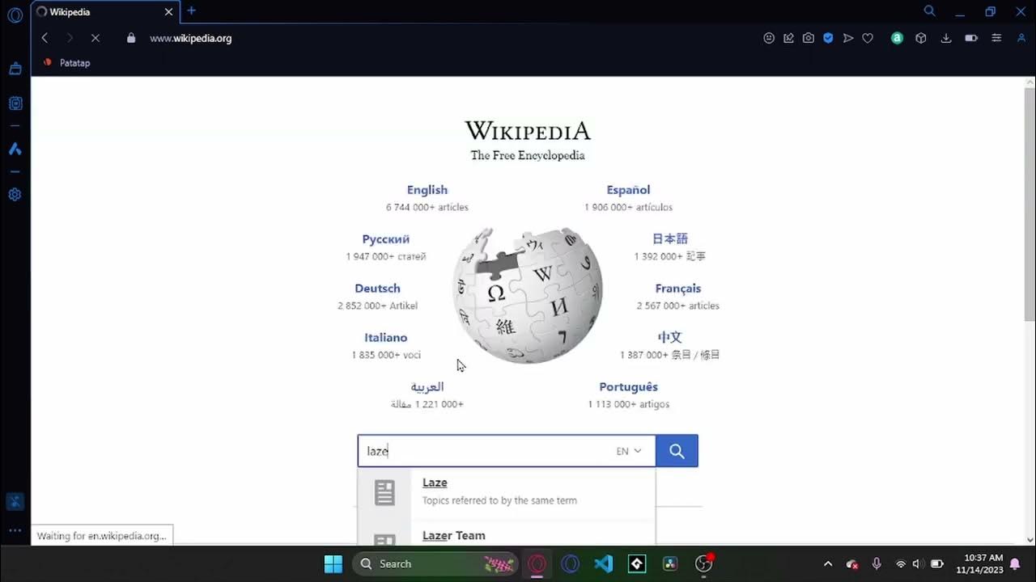
Task: Open sidebar settings gear icon
Action: 15,195
